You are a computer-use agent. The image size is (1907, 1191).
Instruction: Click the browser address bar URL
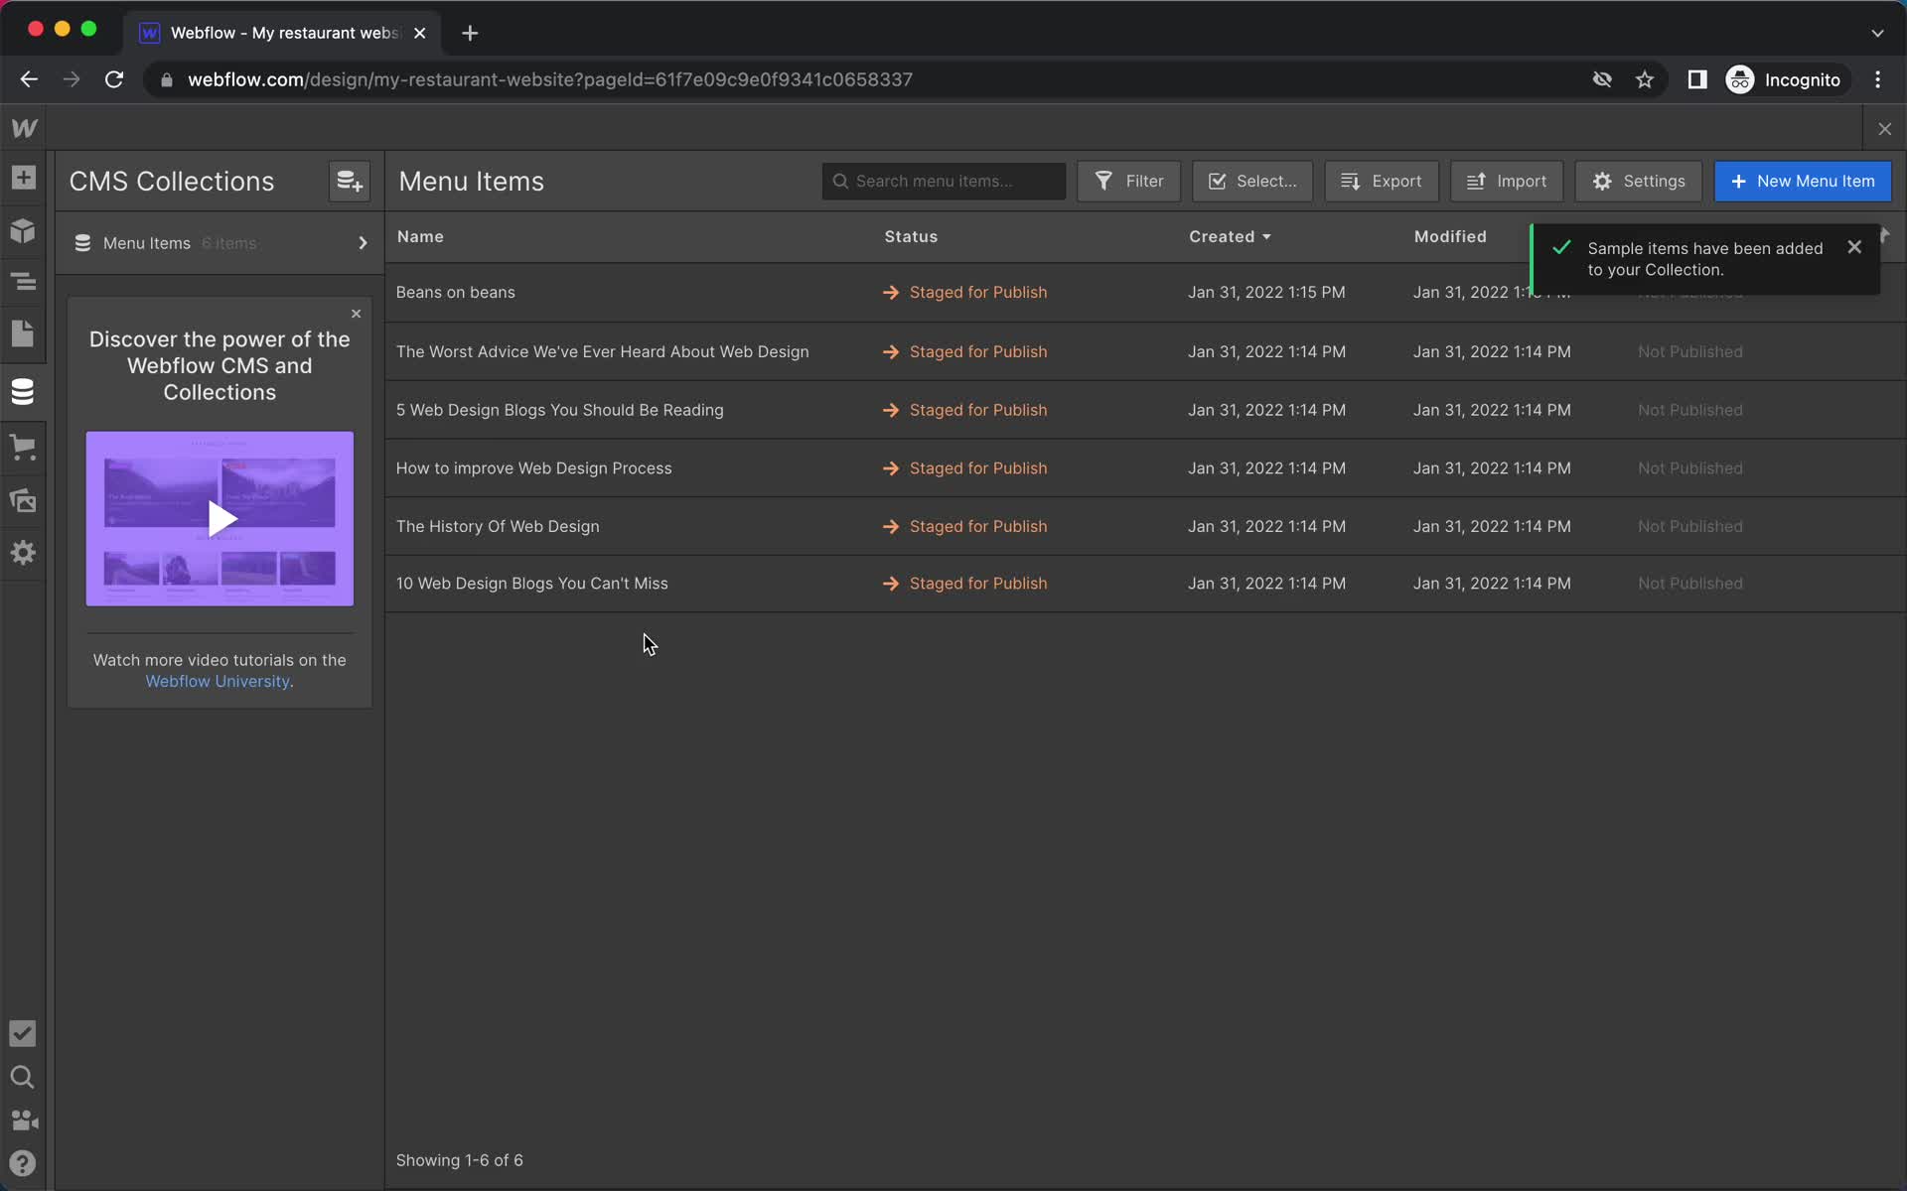550,79
